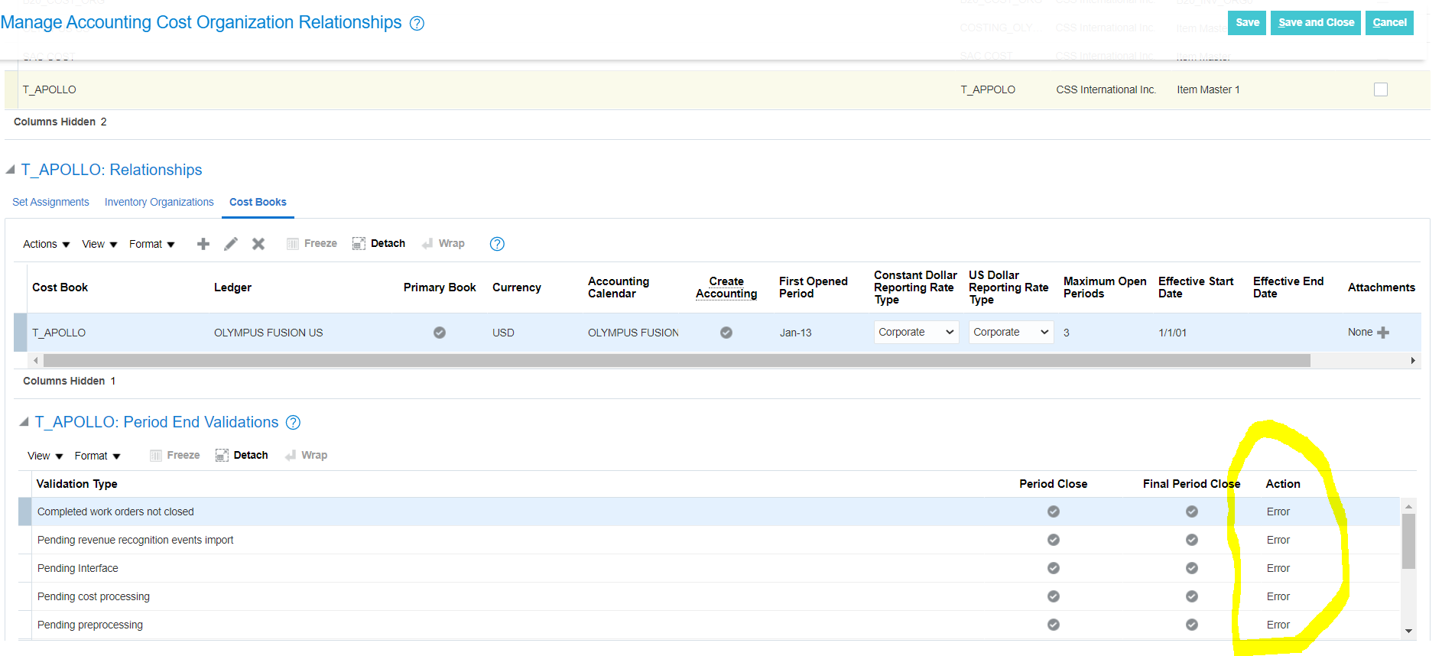Tick the checkbox in the T_APOLLO organization row
This screenshot has width=1442, height=656.
click(1381, 89)
